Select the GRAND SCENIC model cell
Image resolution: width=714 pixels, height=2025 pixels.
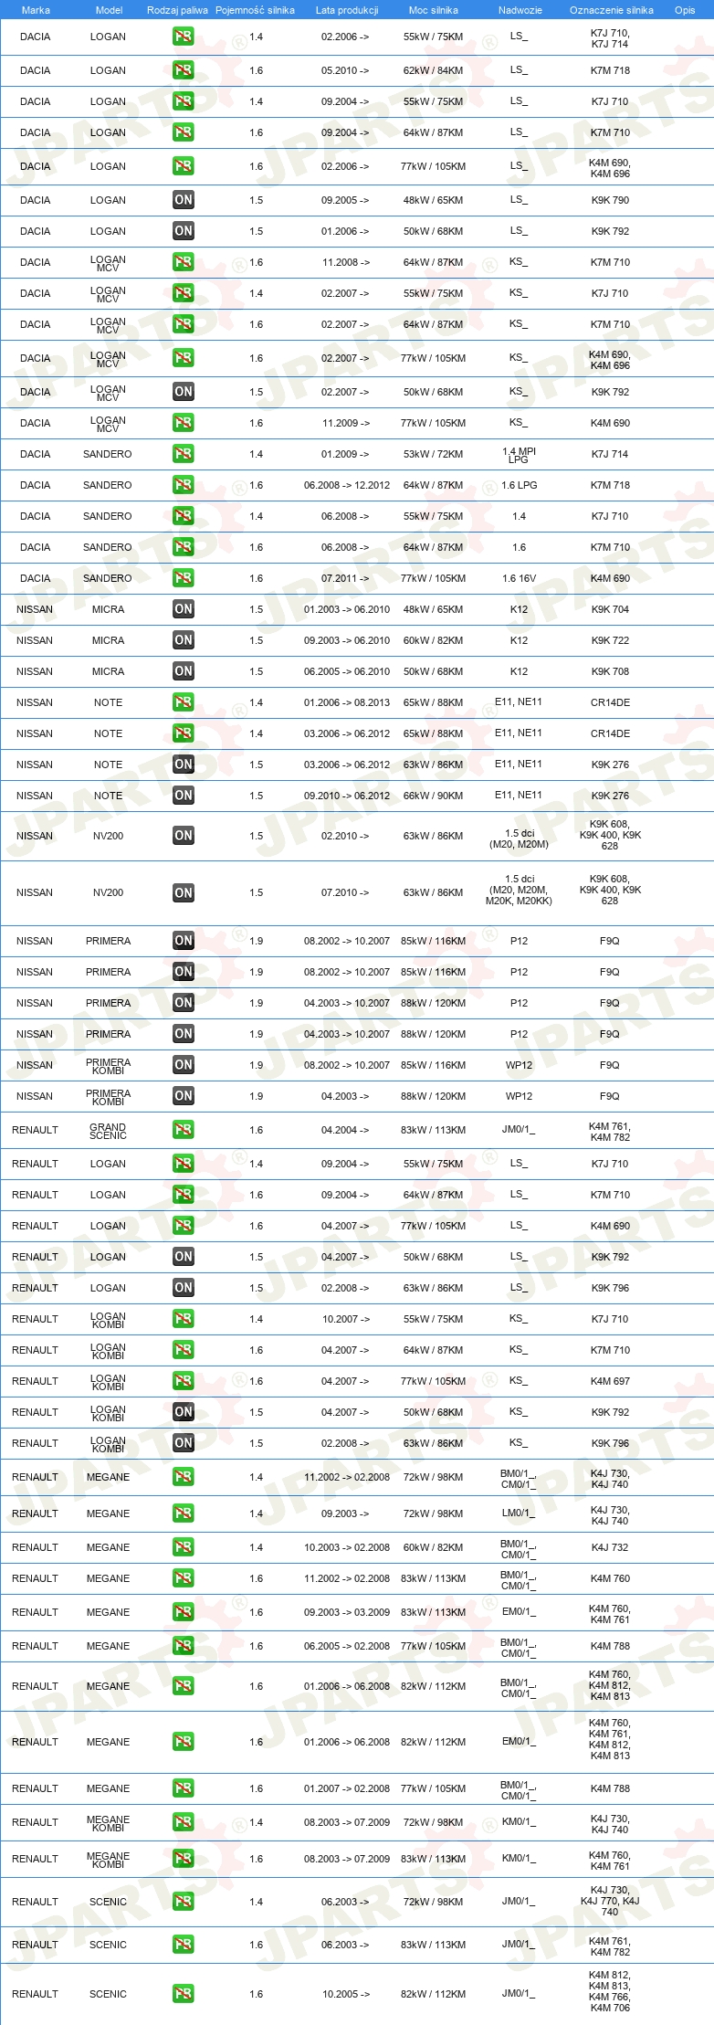(x=108, y=1131)
